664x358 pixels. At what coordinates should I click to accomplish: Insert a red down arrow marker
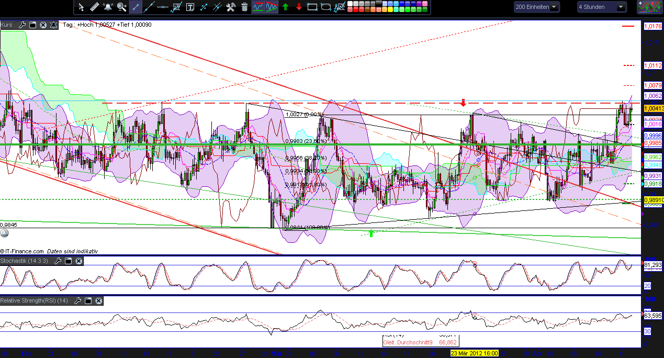(299, 7)
